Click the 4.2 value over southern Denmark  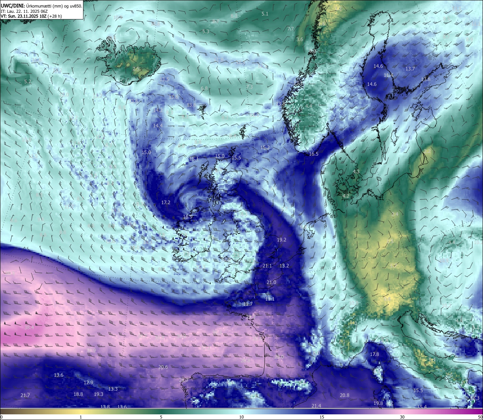tap(346, 196)
